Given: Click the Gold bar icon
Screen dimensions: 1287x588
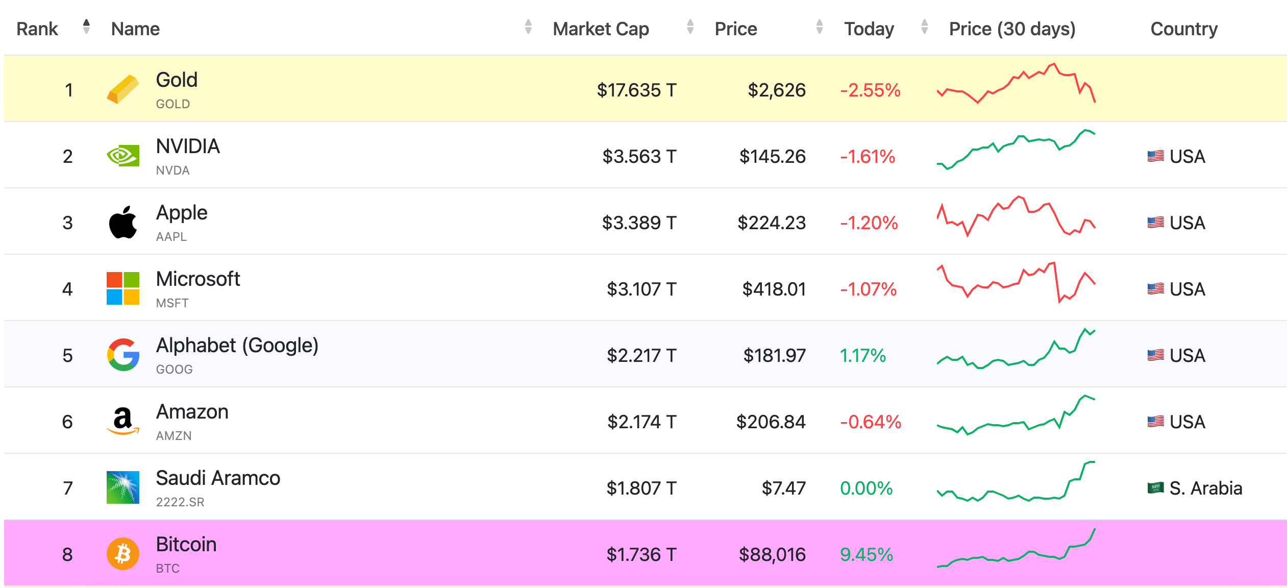Looking at the screenshot, I should [x=123, y=89].
